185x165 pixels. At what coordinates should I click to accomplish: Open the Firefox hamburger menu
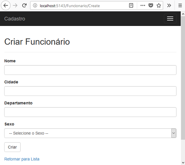click(x=180, y=5)
